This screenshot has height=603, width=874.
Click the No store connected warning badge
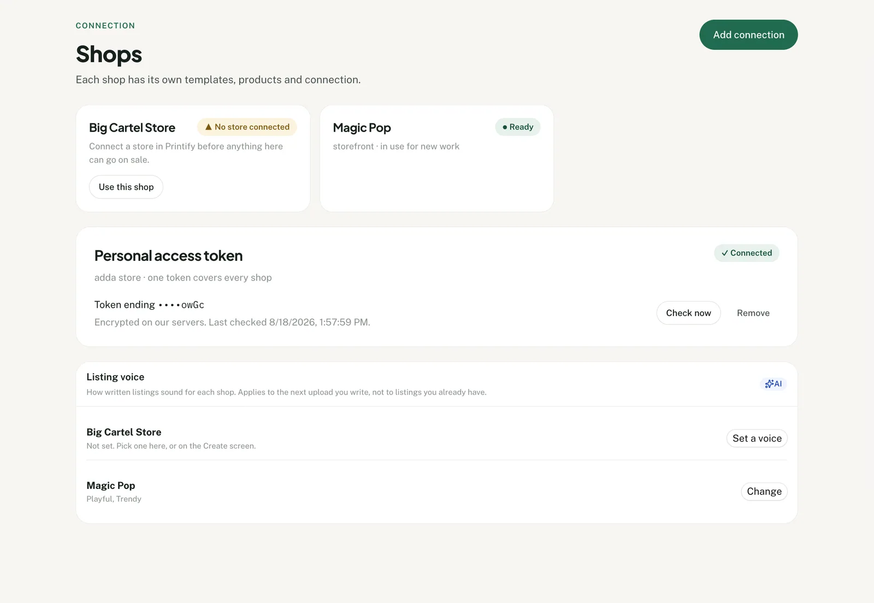247,127
